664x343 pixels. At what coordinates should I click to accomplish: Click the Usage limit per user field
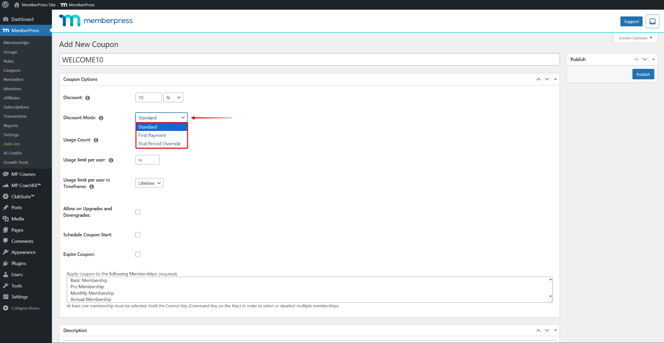(x=147, y=160)
